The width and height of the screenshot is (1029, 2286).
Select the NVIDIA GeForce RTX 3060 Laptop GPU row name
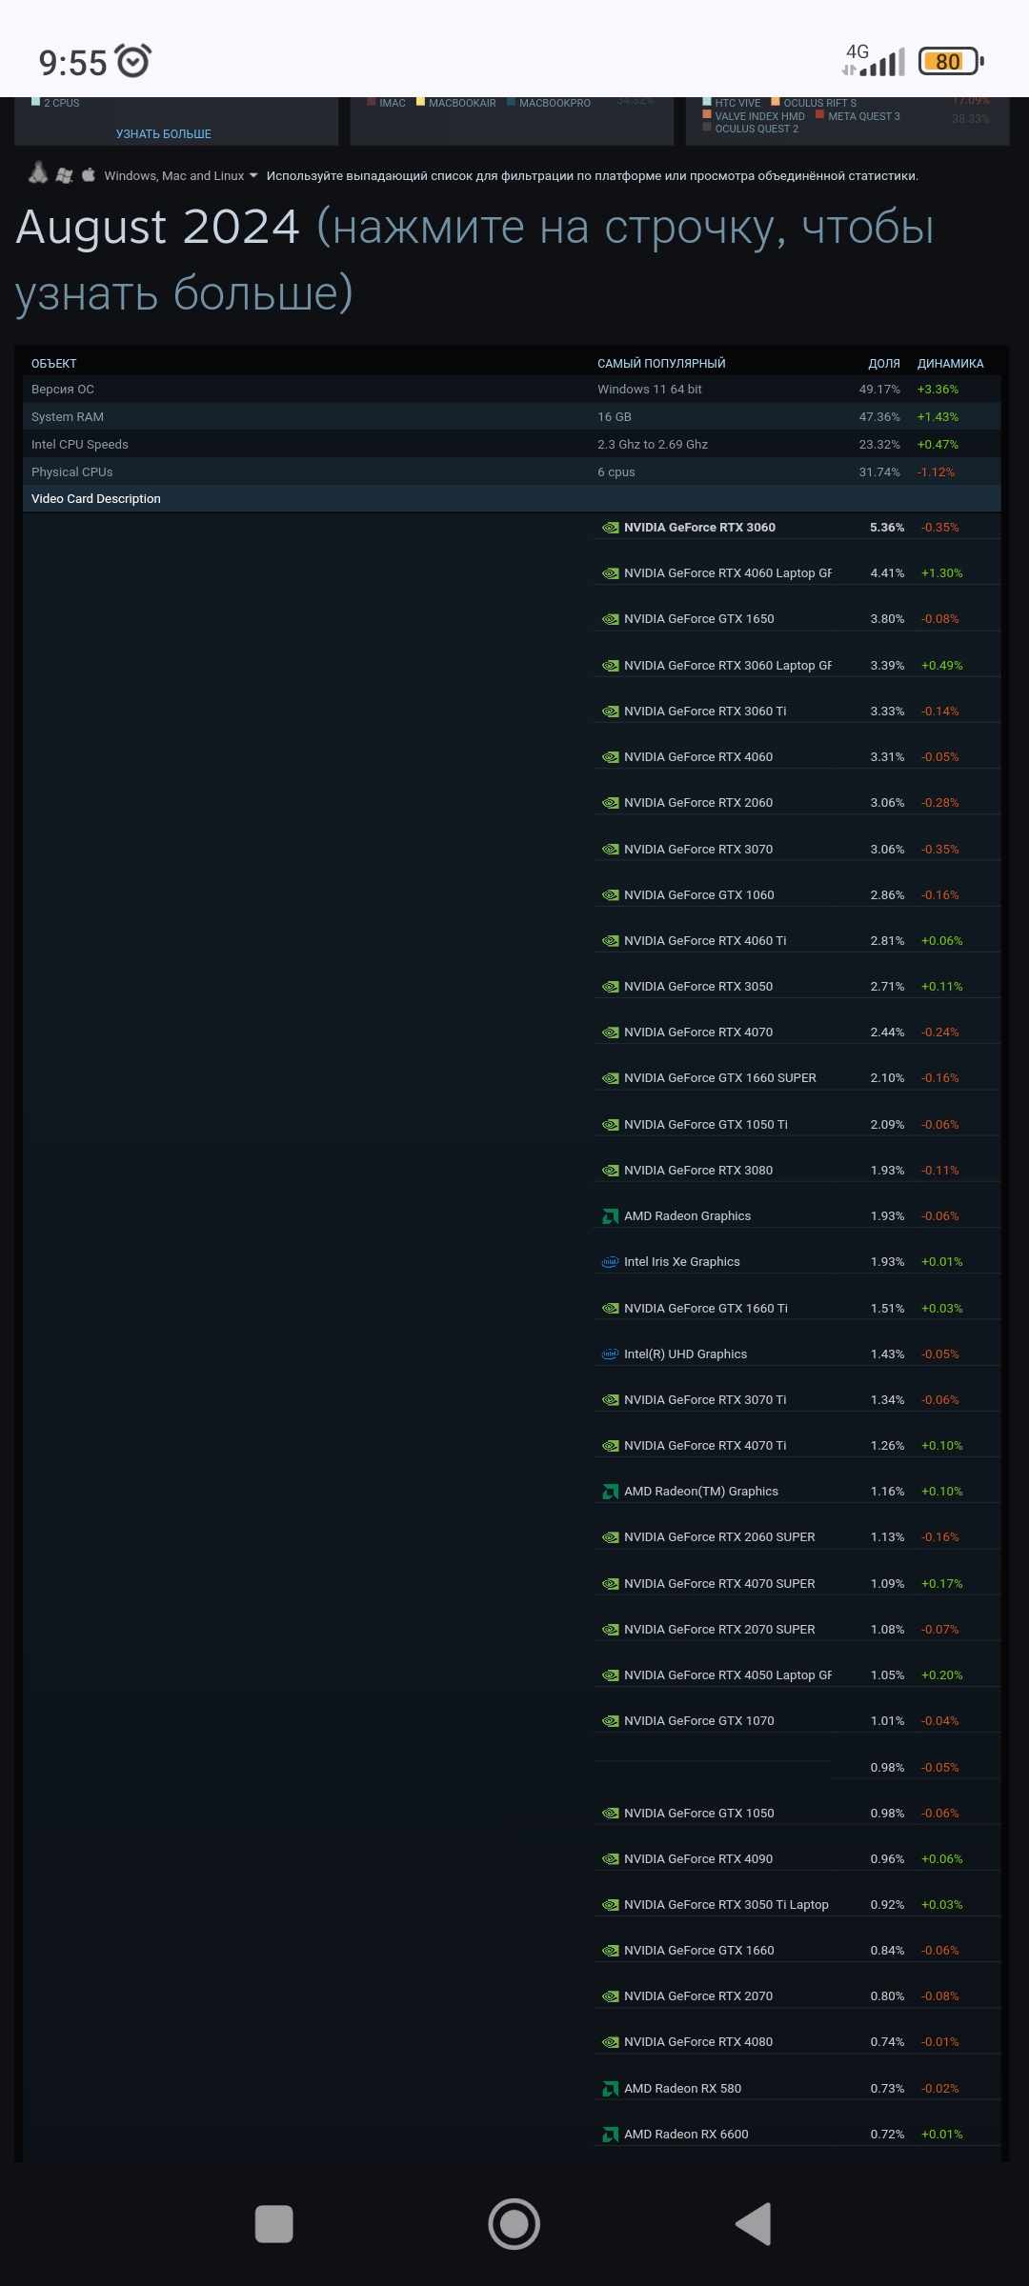(728, 666)
